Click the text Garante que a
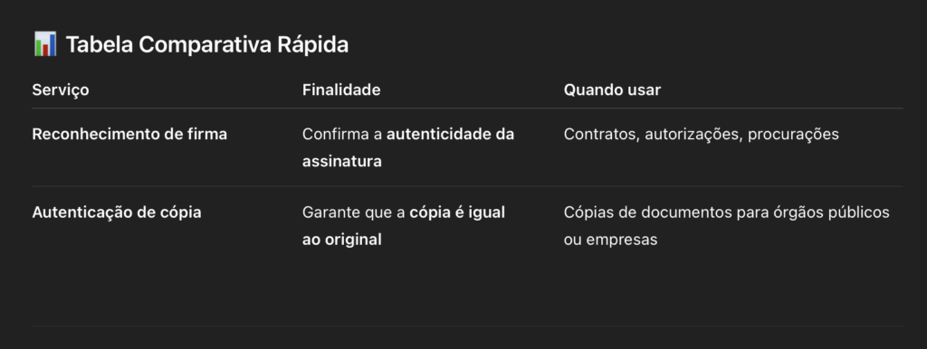 pos(354,212)
